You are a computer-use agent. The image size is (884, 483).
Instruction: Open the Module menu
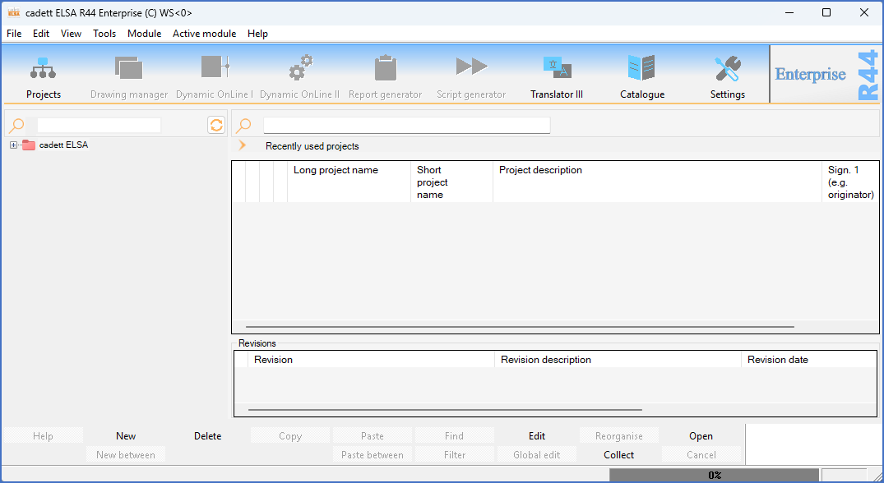click(x=144, y=34)
